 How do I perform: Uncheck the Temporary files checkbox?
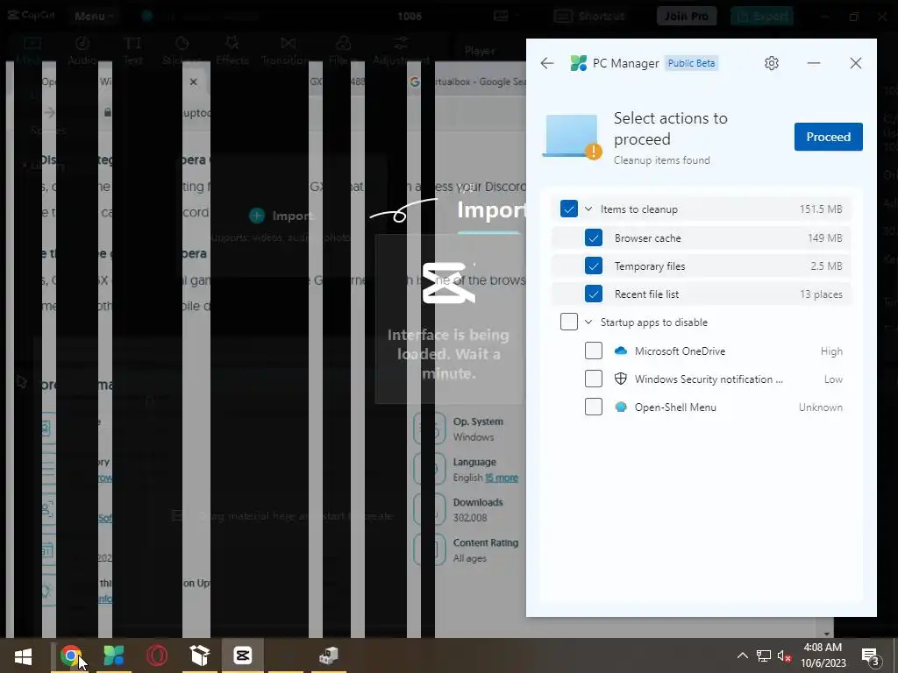coord(594,266)
